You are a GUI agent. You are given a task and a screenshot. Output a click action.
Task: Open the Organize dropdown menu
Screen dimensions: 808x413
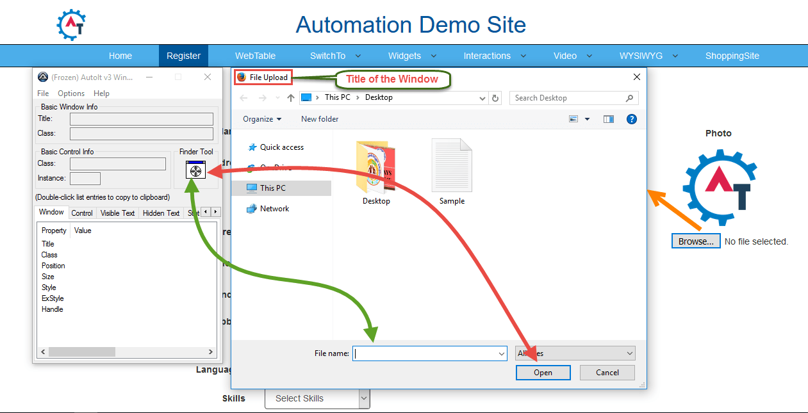(x=261, y=119)
